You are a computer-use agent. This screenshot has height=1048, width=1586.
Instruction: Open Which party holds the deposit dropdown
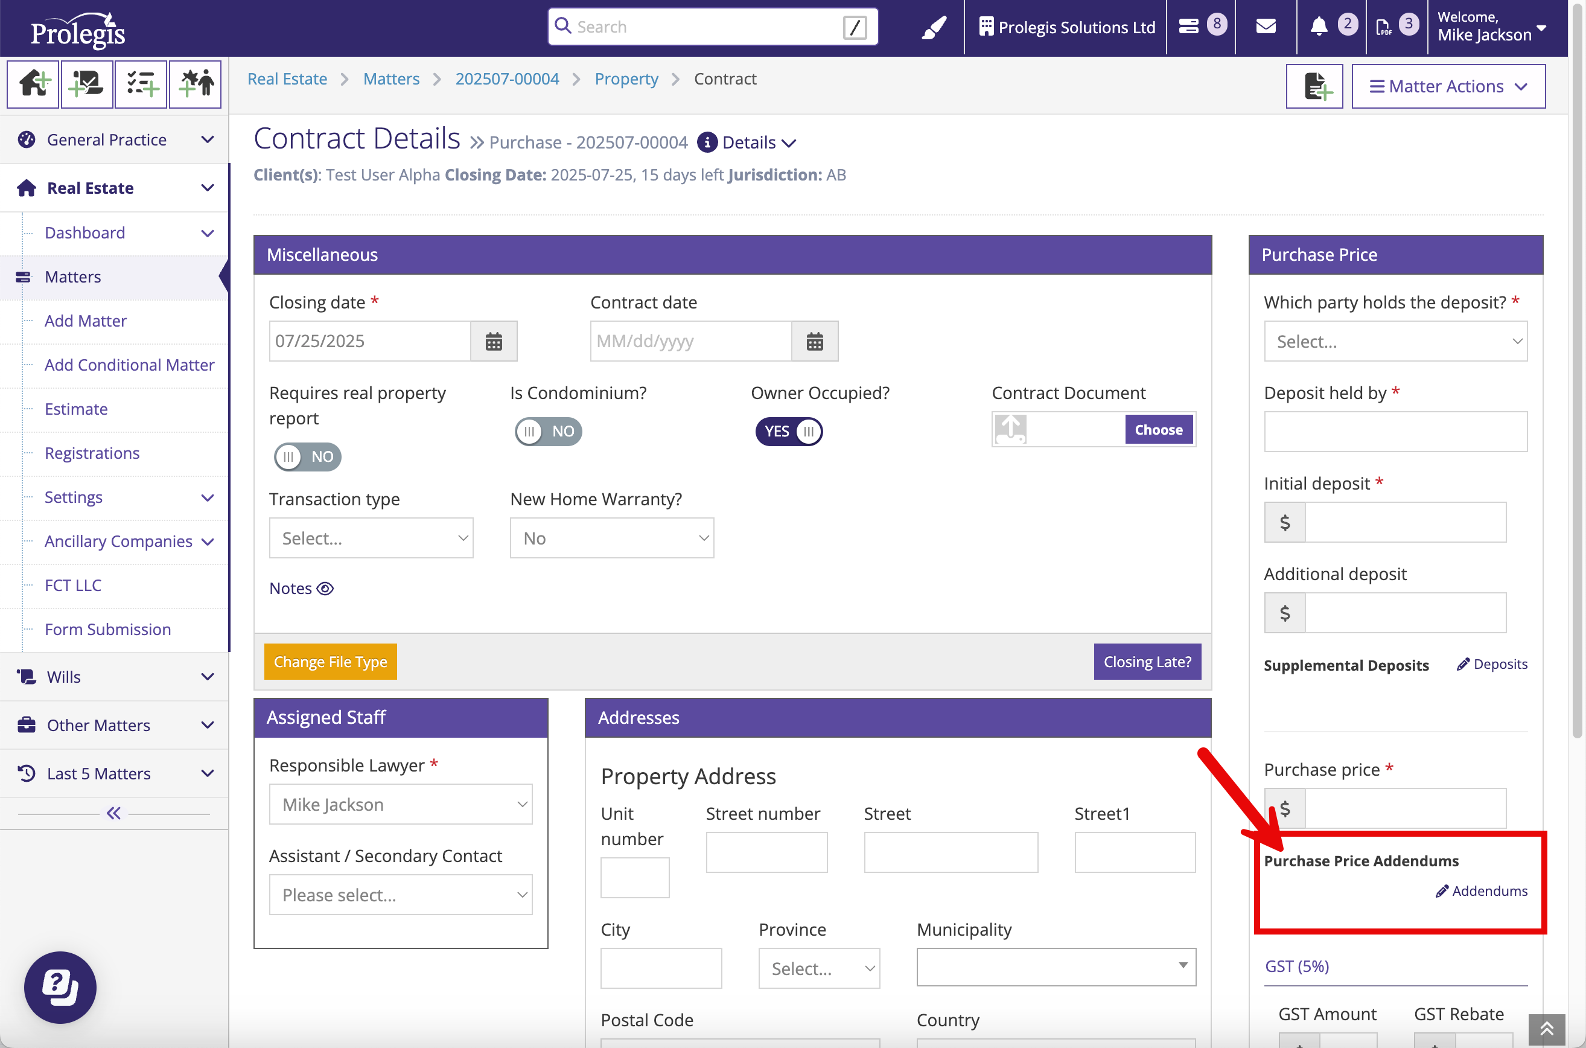pyautogui.click(x=1394, y=342)
